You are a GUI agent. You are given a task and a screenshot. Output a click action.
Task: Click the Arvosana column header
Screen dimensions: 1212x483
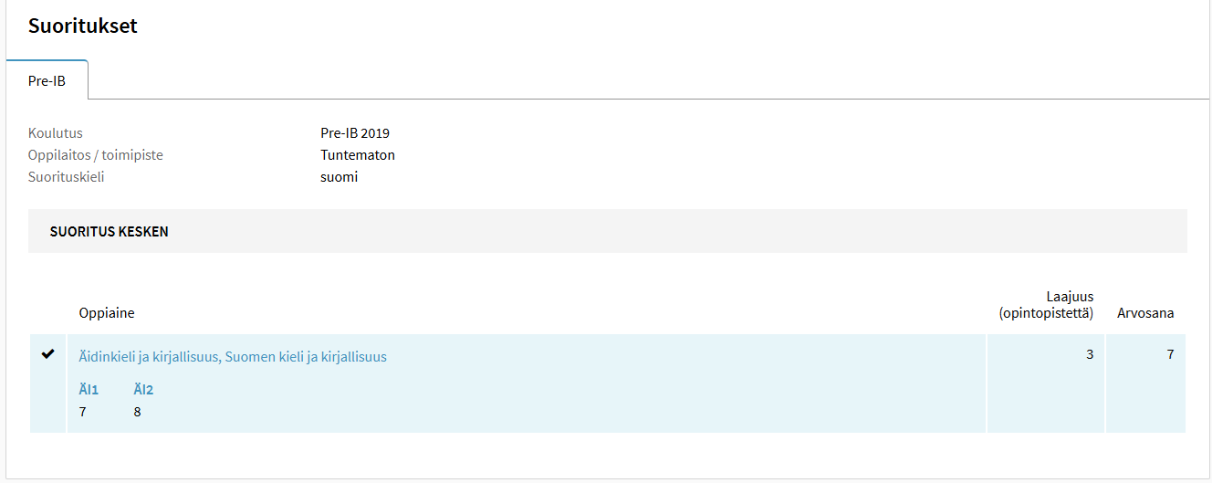tap(1145, 313)
